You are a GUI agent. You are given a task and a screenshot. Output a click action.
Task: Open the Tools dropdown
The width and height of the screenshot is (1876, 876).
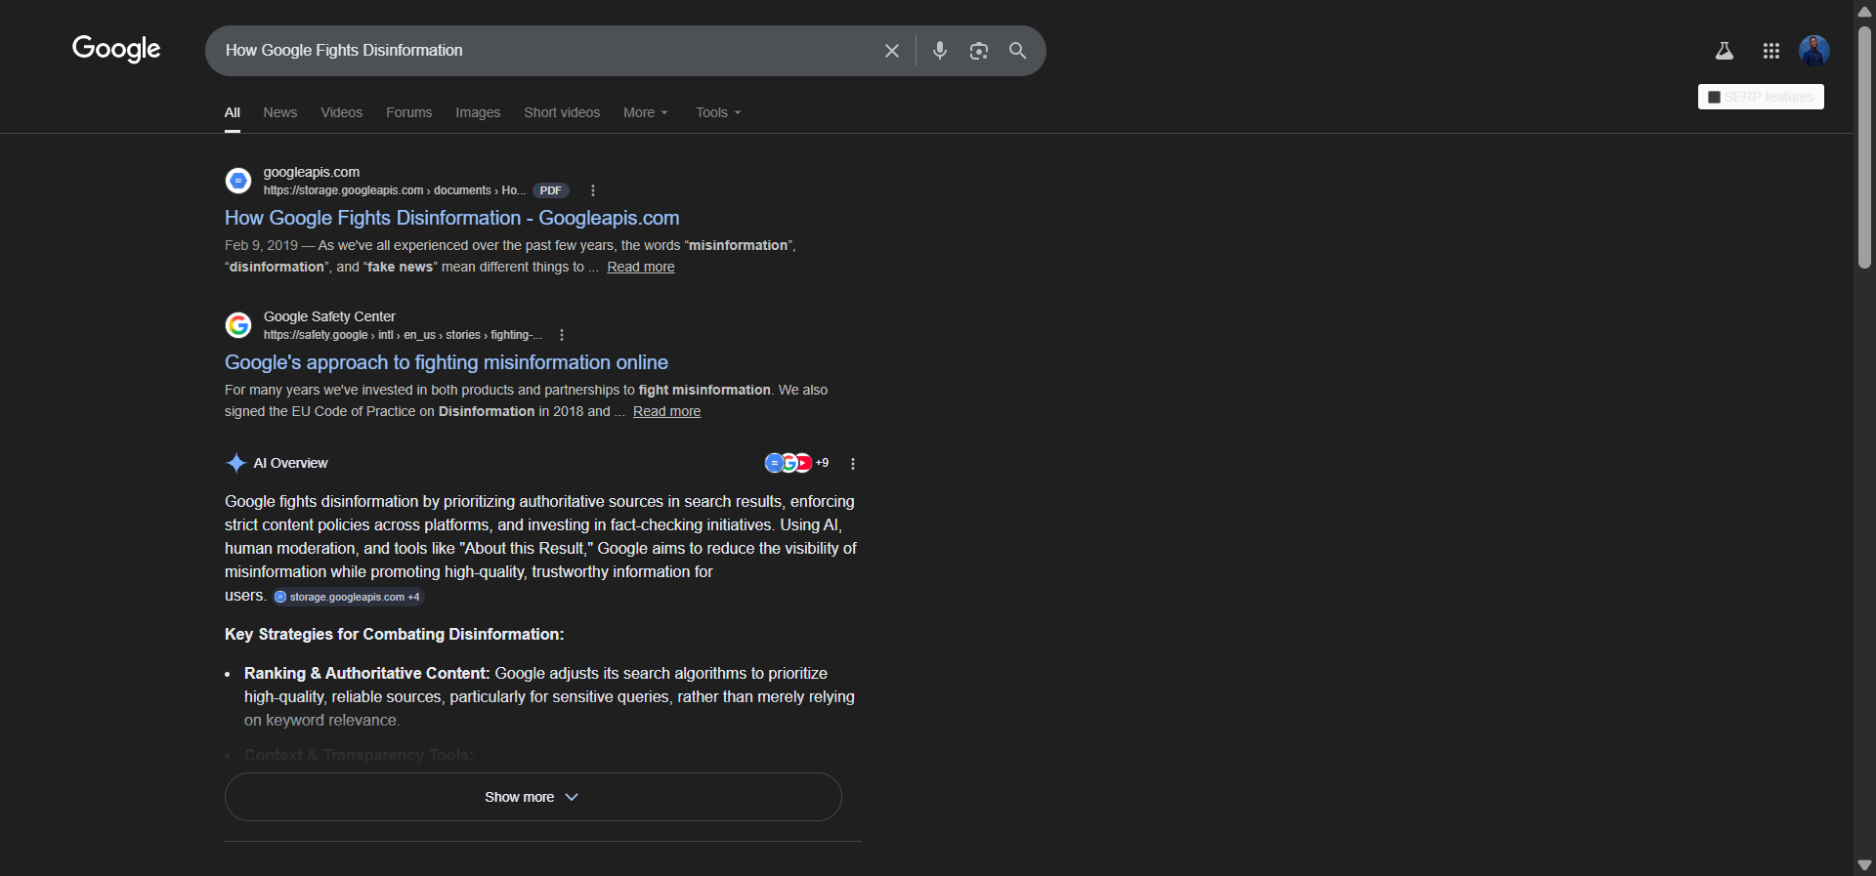pyautogui.click(x=718, y=112)
